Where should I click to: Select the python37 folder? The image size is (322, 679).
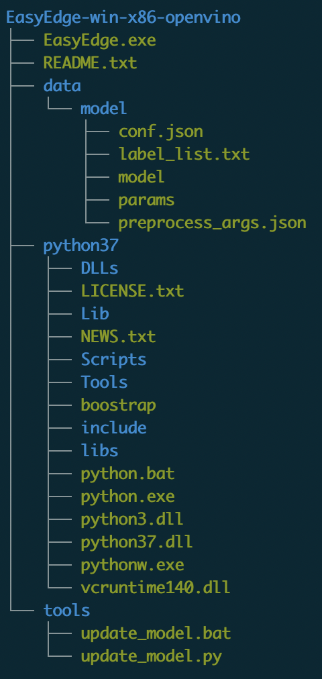tap(81, 246)
